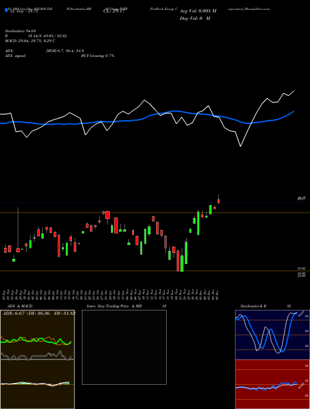Click the 'ADX signal:' label
Image resolution: width=310 pixels, height=409 pixels.
click(x=15, y=56)
